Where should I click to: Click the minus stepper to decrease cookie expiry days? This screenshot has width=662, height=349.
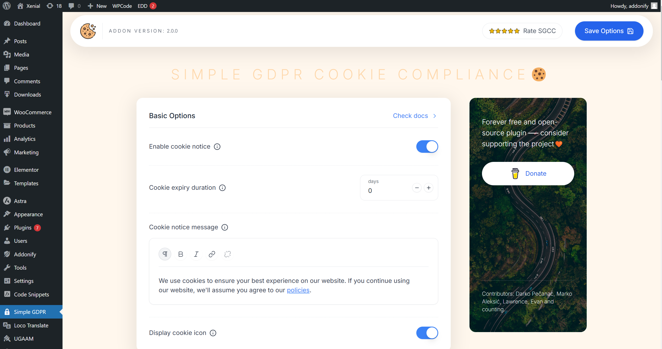pyautogui.click(x=417, y=187)
